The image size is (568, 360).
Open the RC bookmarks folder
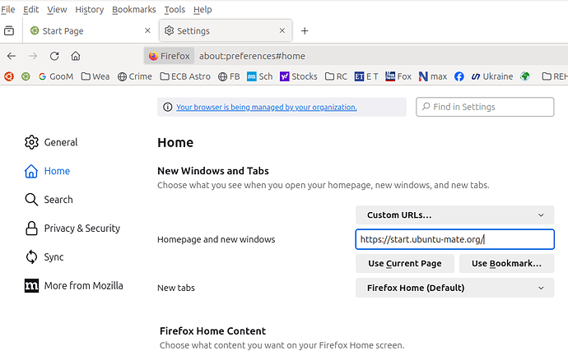point(336,76)
